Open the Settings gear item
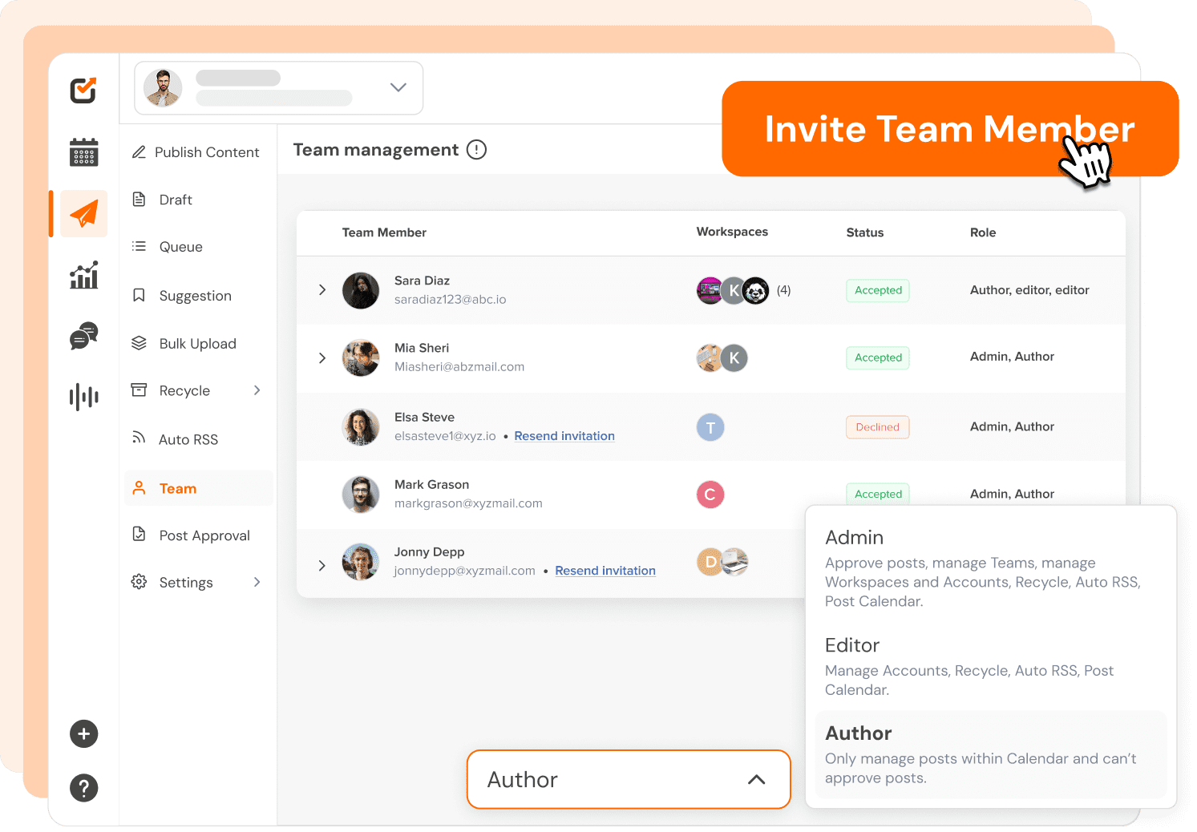This screenshot has width=1197, height=832. pyautogui.click(x=185, y=582)
